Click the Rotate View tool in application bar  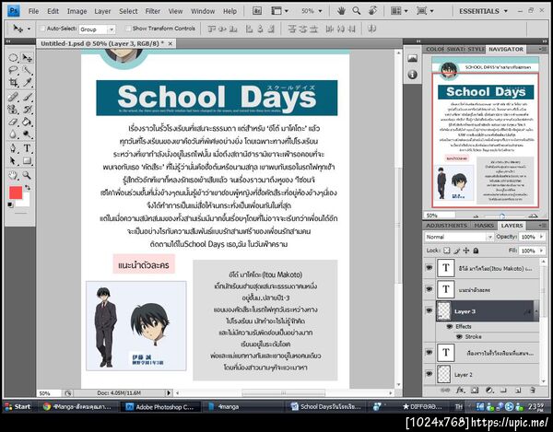pos(372,11)
